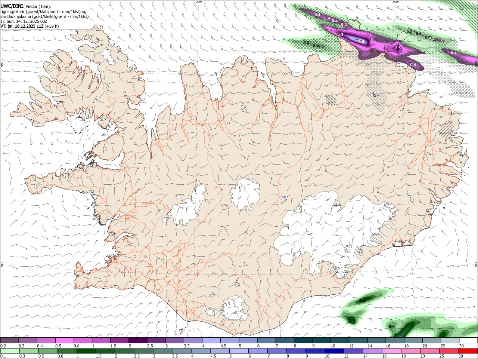
Task: Select the '0.5' value in the northeast green band
Action: [x=409, y=32]
